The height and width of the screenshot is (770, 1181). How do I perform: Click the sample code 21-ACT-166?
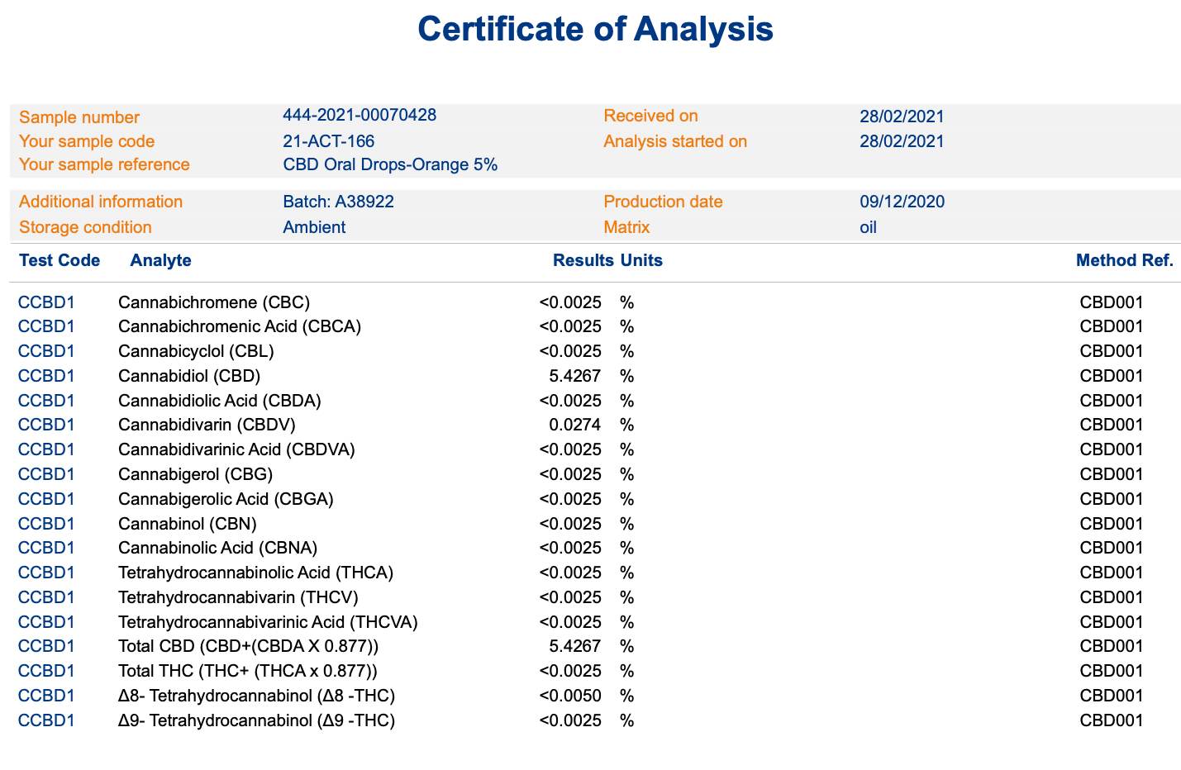[328, 141]
